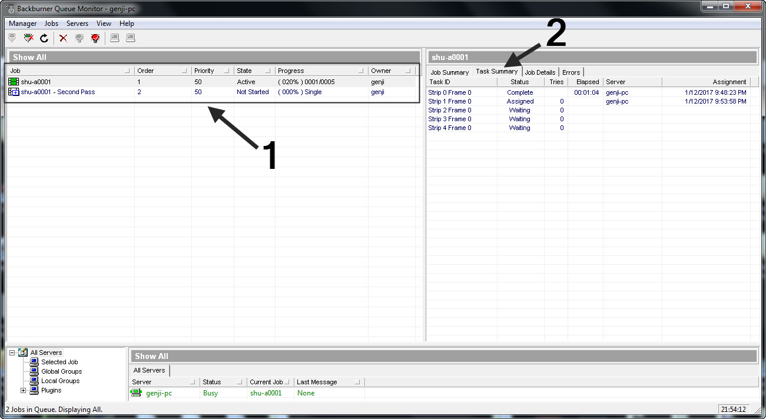The height and width of the screenshot is (419, 766).
Task: Select the Strip 1 Frame 0 task row
Action: (x=449, y=101)
